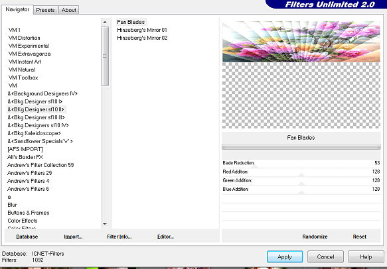
Task: Select VM Natural category
Action: pyautogui.click(x=22, y=70)
